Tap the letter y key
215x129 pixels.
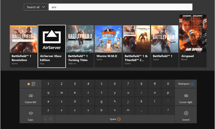(x=115, y=93)
